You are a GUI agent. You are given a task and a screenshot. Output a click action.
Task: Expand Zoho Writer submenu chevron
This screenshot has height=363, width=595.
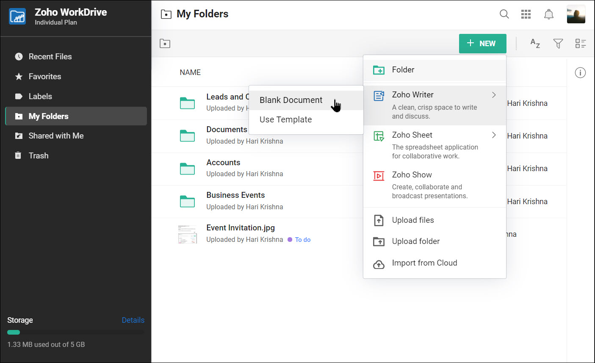(x=494, y=95)
